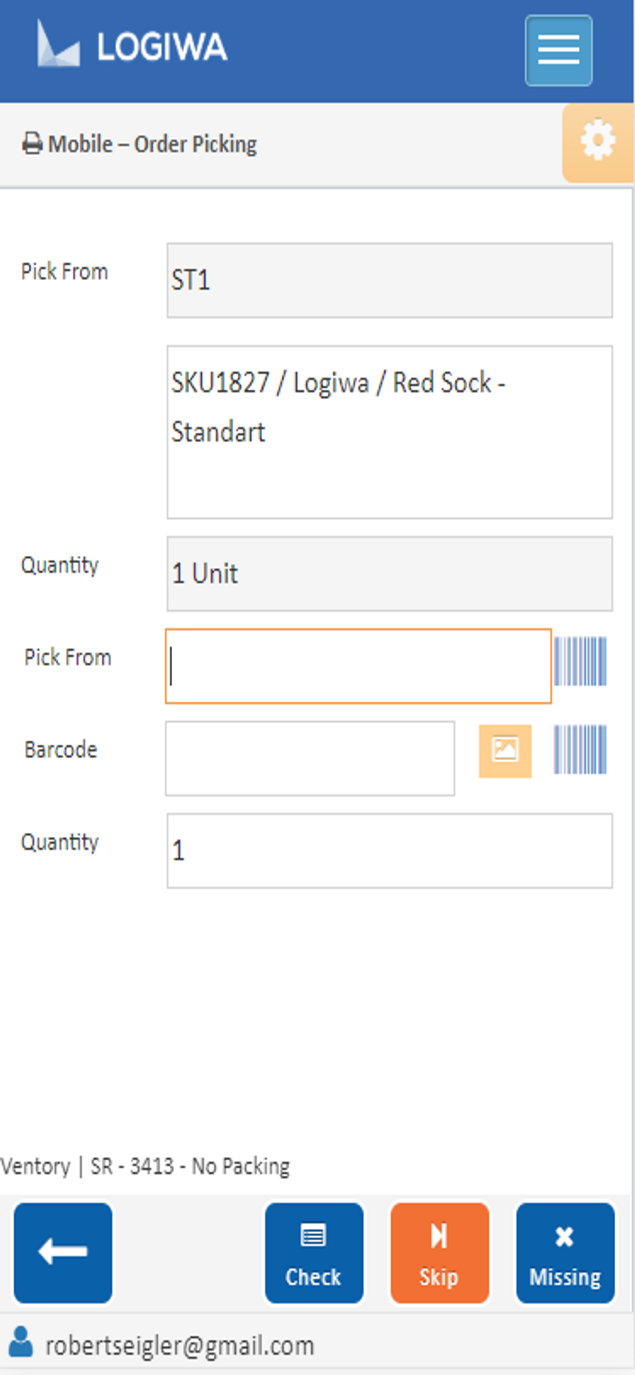Screen dimensions: 635x1375
Task: Click the SKU1827 Red Sock description box
Action: (x=390, y=432)
